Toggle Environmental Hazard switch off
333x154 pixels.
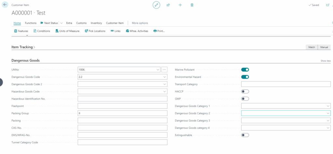coord(245,77)
